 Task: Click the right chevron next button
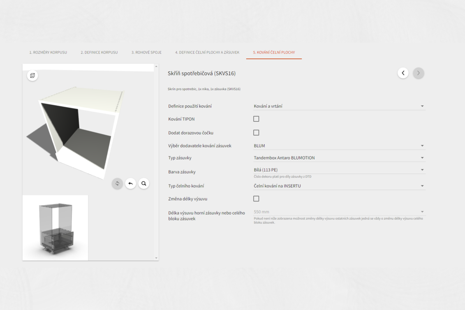click(x=418, y=73)
